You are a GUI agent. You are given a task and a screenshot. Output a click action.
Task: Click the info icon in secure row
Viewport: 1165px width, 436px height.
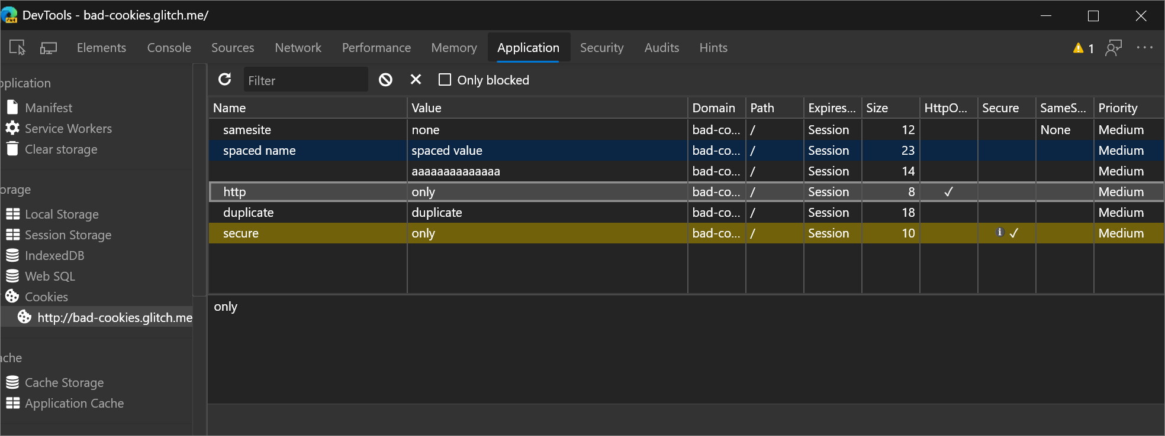tap(1000, 232)
